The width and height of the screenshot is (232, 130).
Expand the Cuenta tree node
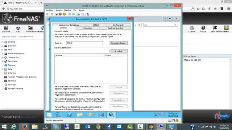3,42
